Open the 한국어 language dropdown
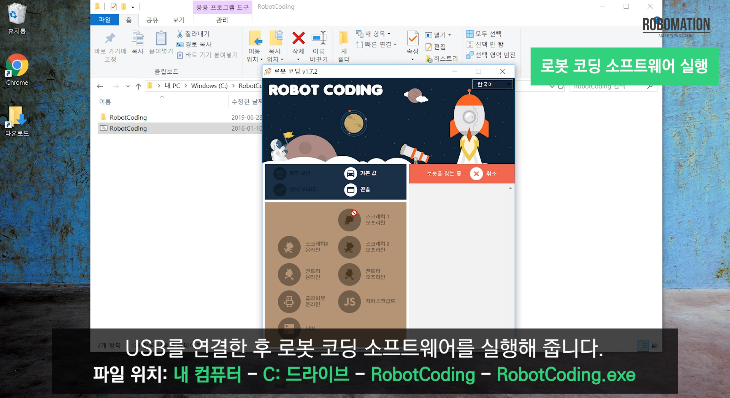Image resolution: width=730 pixels, height=398 pixels. pos(492,84)
